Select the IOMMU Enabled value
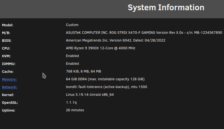224x129 pixels. click(x=72, y=64)
